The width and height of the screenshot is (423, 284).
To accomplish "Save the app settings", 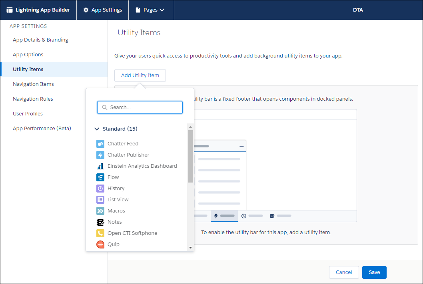I will (x=374, y=272).
